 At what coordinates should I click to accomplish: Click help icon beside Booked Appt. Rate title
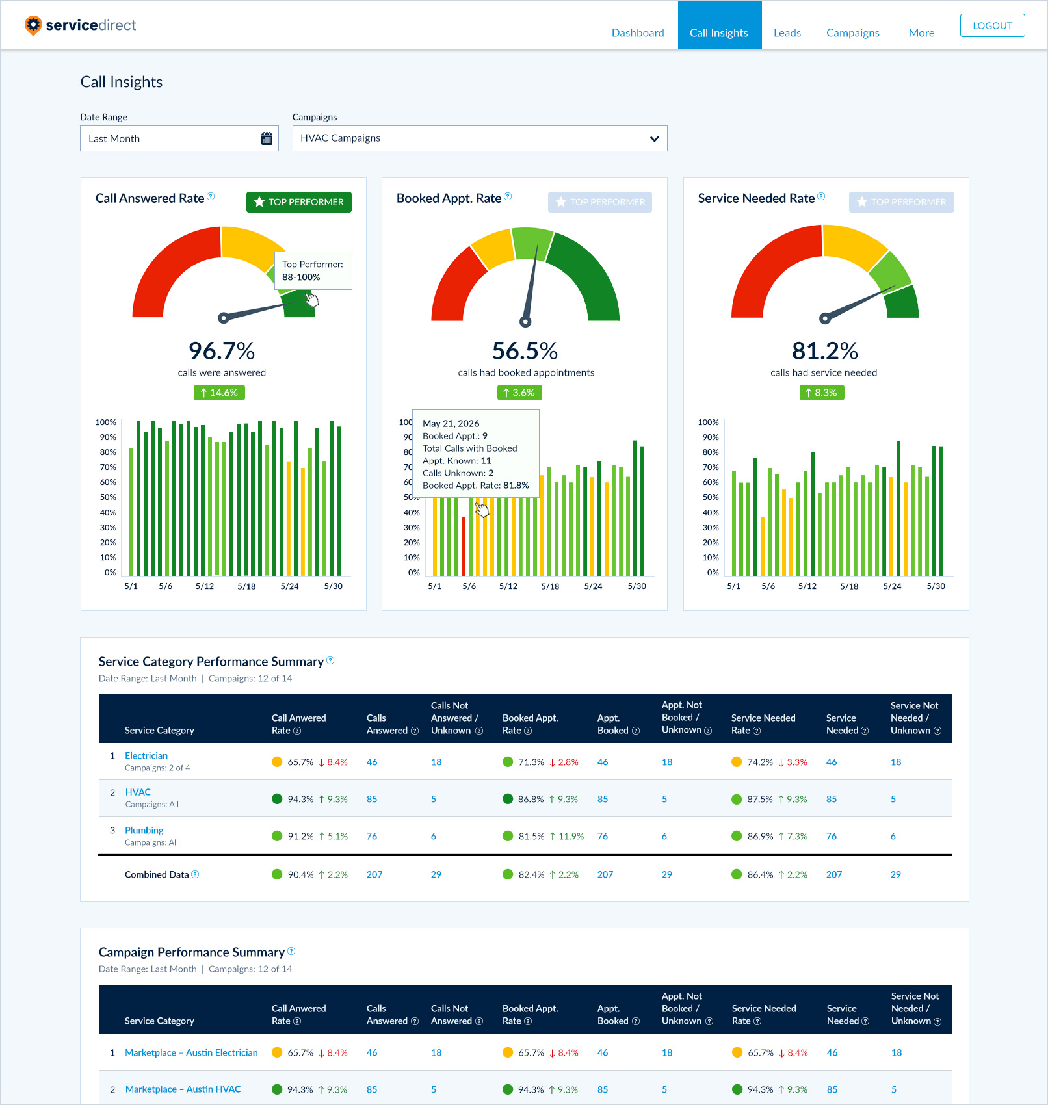[508, 197]
